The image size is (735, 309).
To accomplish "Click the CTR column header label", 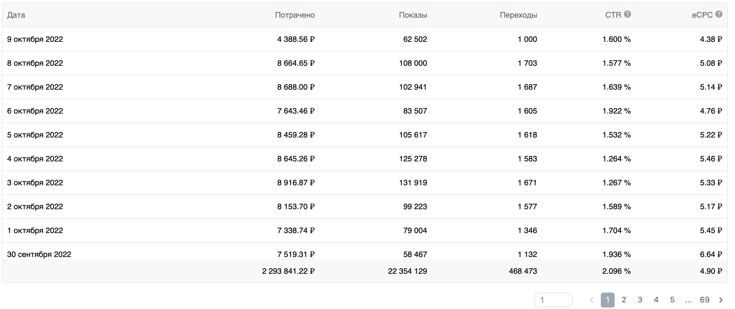I will coord(613,15).
